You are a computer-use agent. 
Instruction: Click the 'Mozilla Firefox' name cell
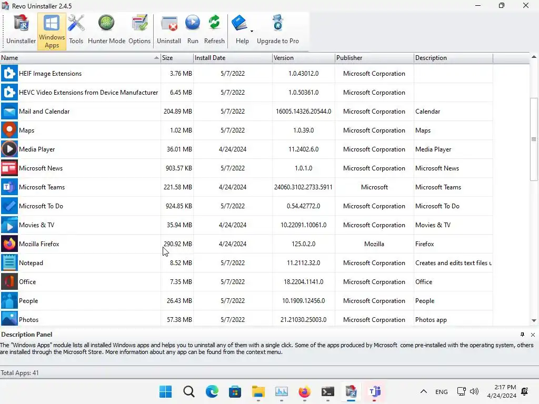39,244
